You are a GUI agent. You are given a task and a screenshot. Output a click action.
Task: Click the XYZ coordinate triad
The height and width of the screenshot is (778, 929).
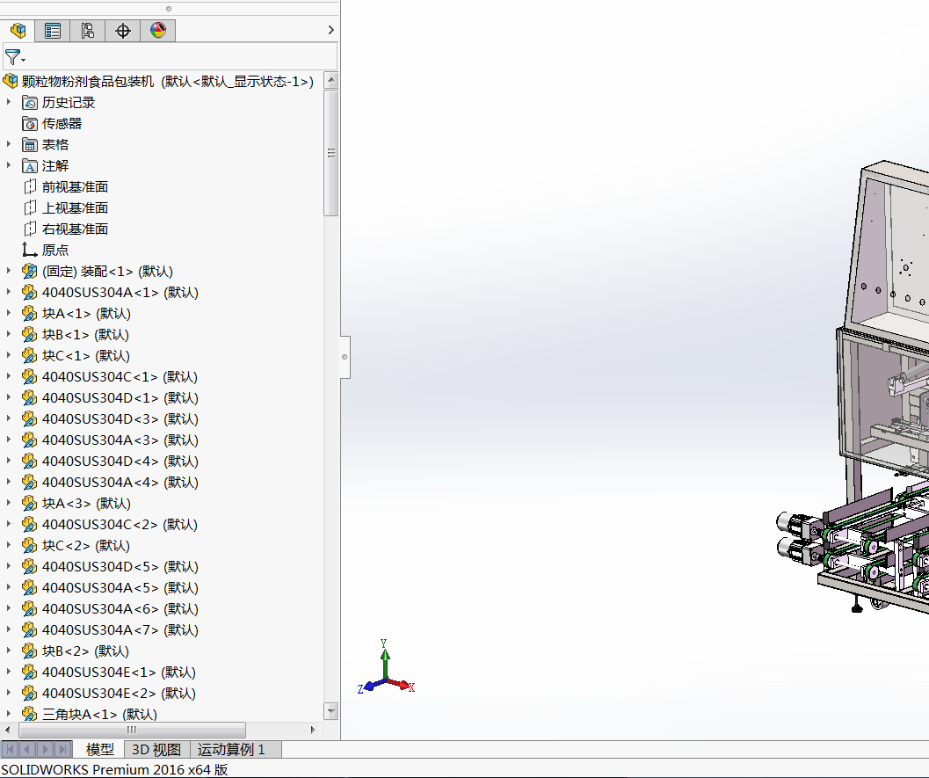pos(387,667)
